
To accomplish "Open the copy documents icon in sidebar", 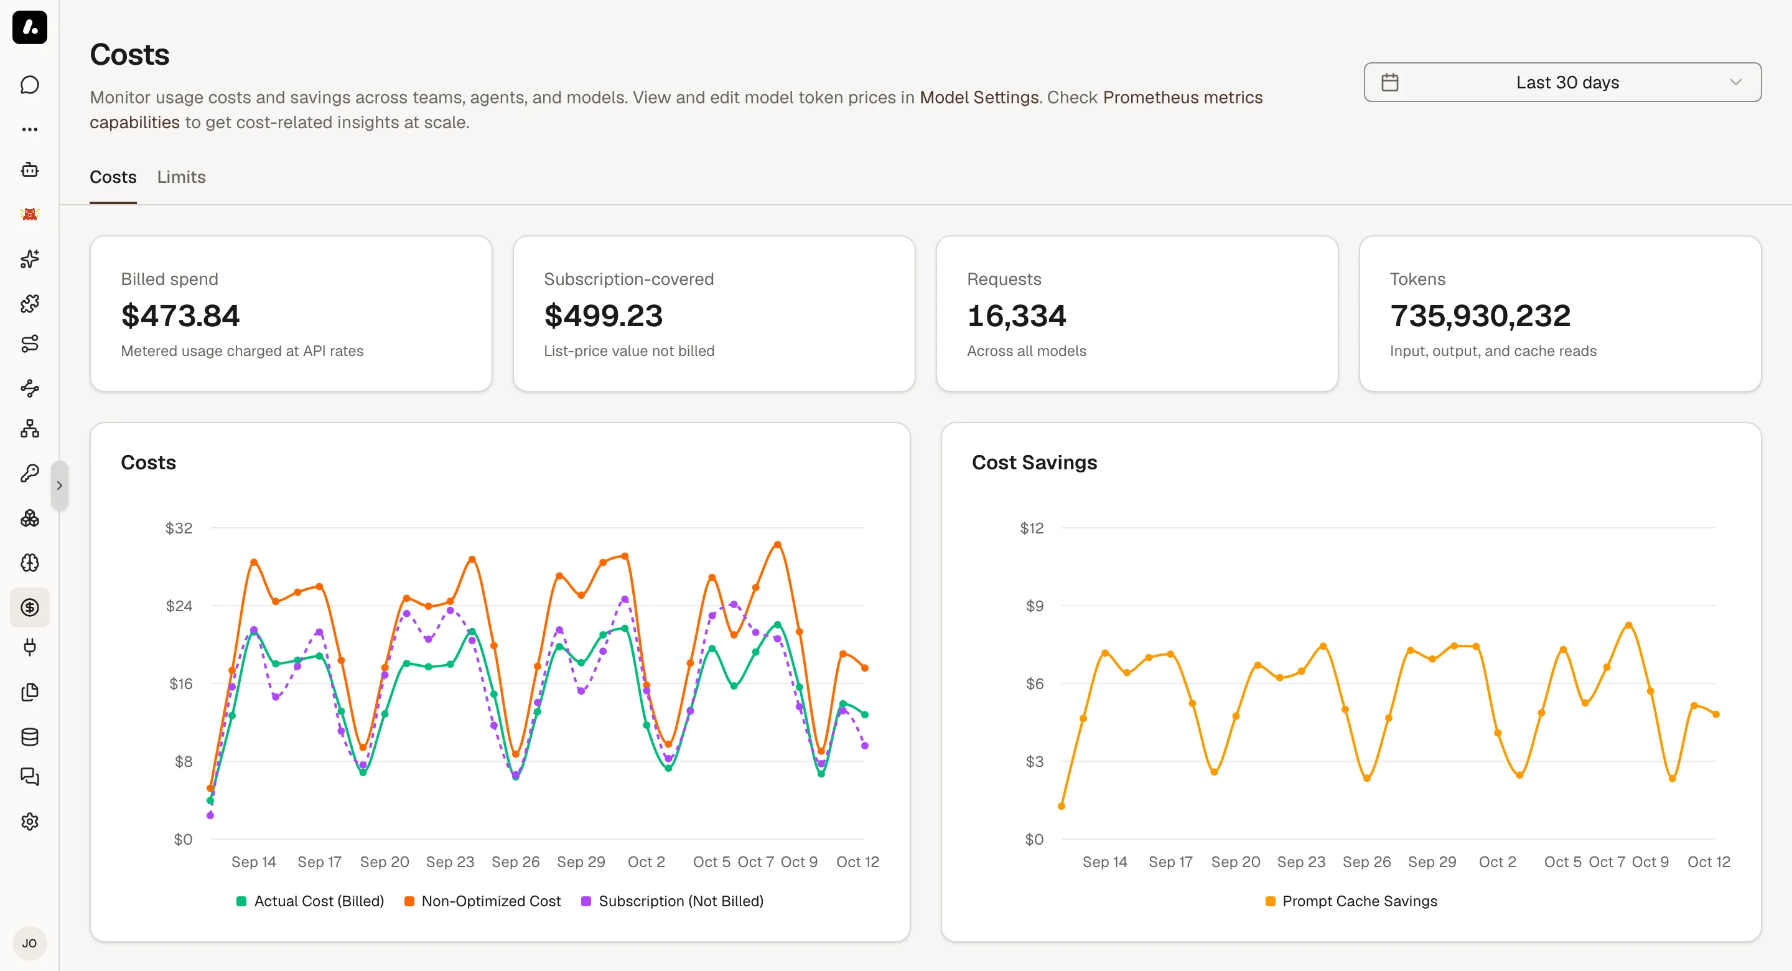I will pos(29,692).
